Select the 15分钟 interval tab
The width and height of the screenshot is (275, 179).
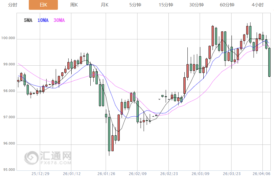(166, 5)
